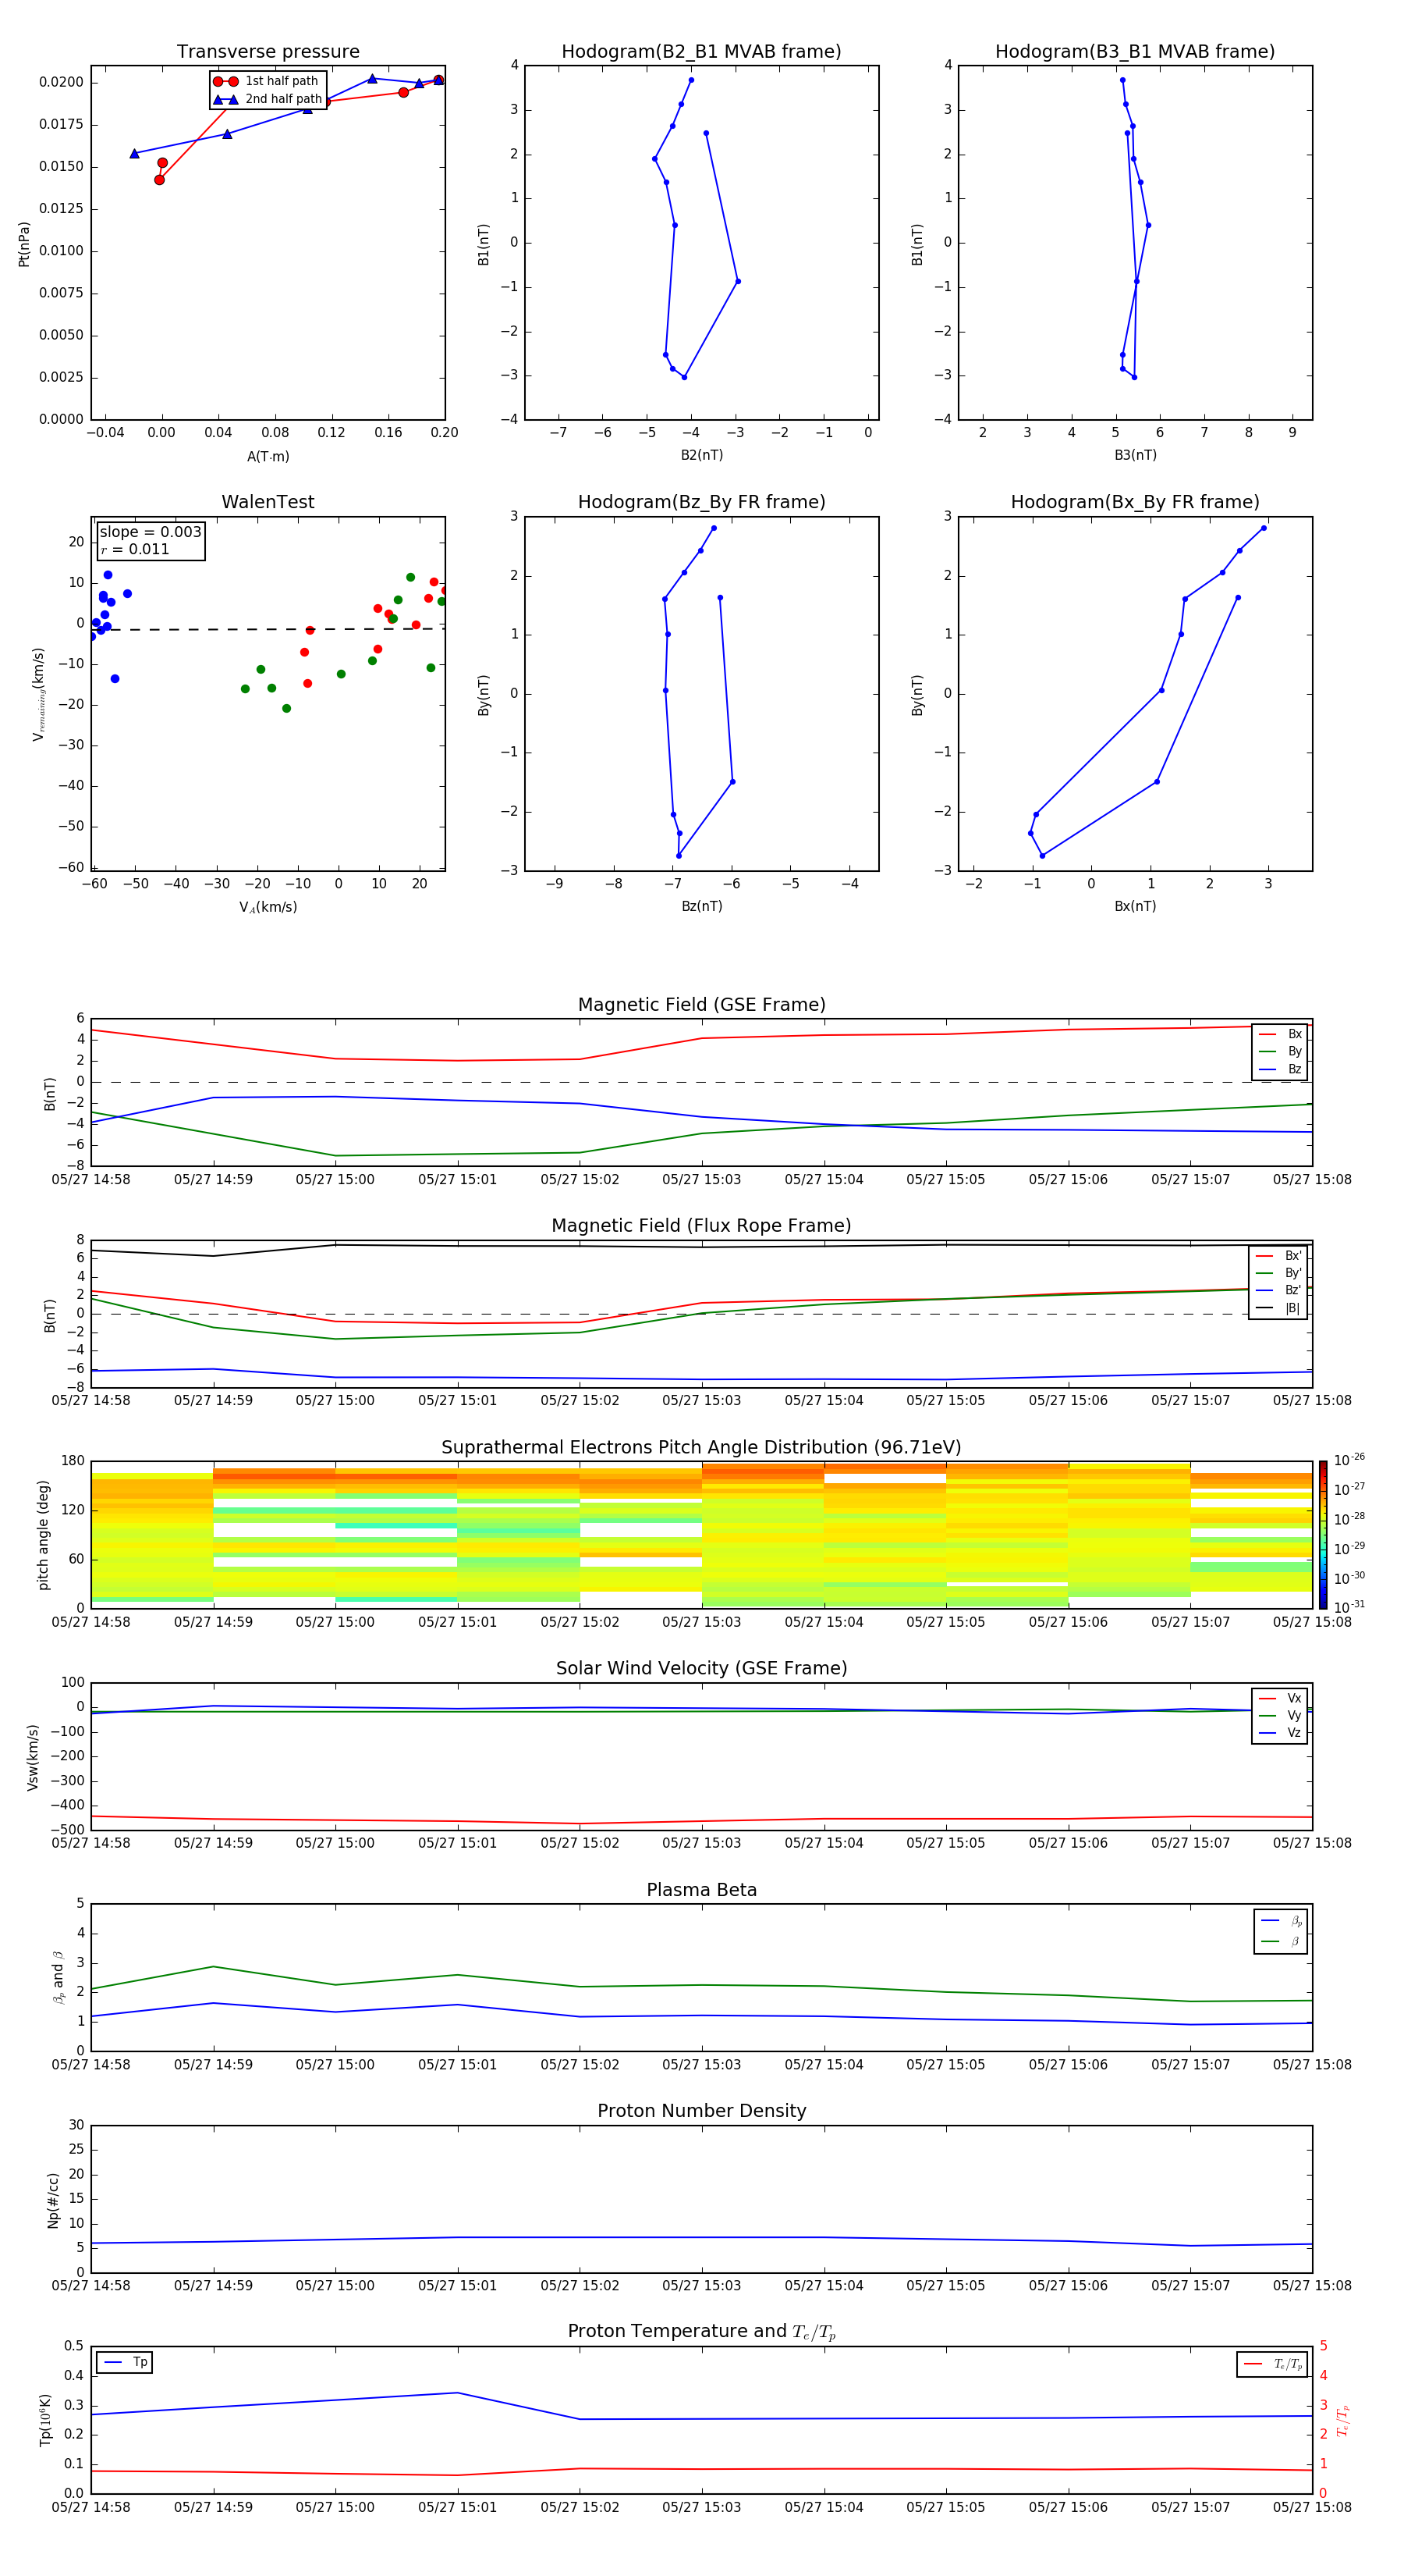Select 'Vx' in solar wind legend
The height and width of the screenshot is (2576, 1404).
1280,1698
